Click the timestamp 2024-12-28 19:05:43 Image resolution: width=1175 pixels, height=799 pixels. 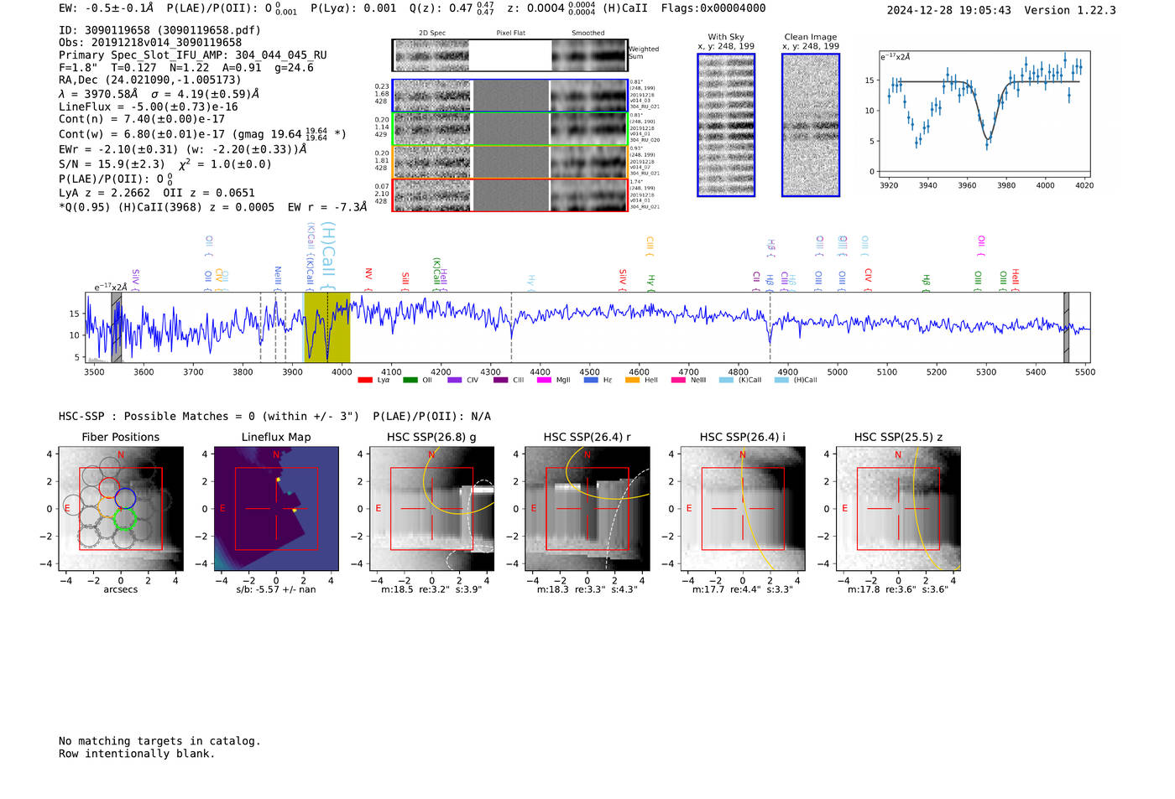[948, 11]
